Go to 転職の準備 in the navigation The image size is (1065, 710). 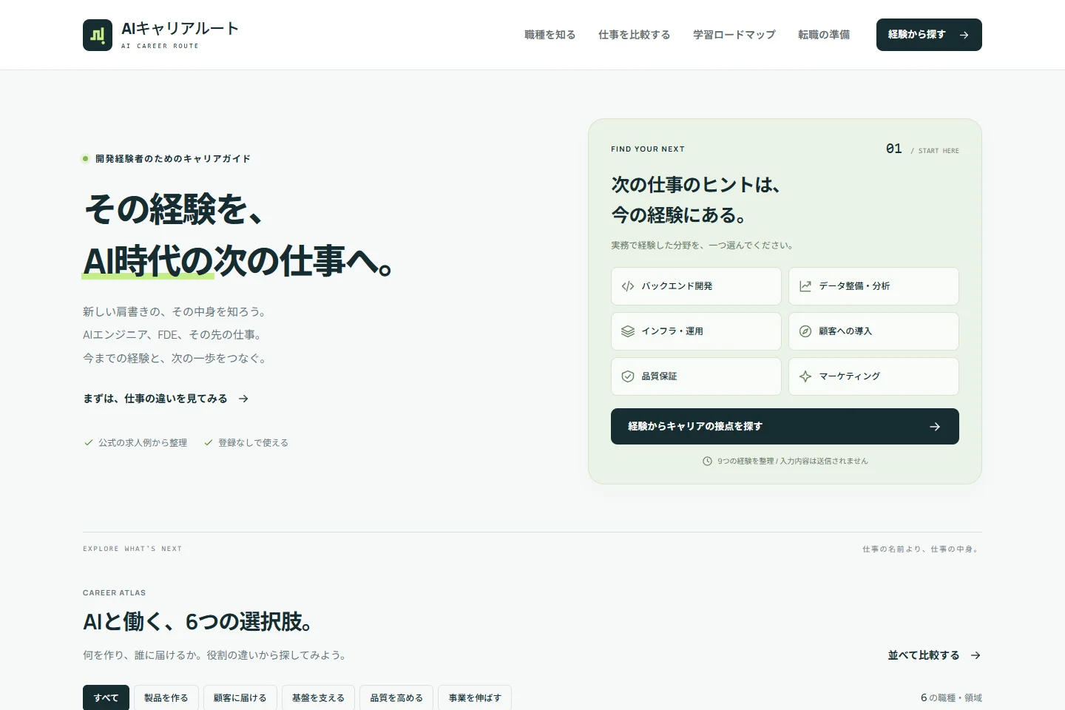tap(823, 35)
